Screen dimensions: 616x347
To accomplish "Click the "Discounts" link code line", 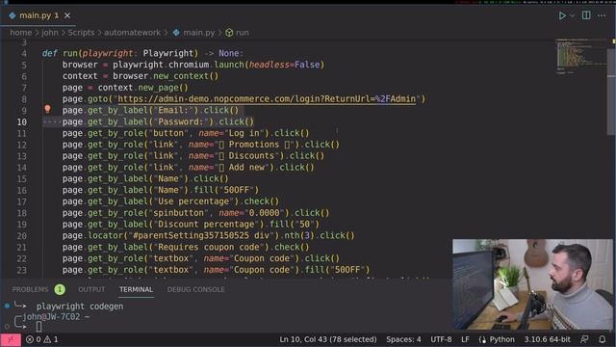I will [193, 156].
